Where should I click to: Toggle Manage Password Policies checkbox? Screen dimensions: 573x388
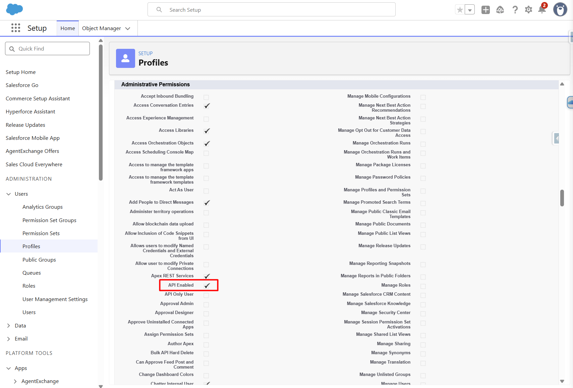(423, 178)
